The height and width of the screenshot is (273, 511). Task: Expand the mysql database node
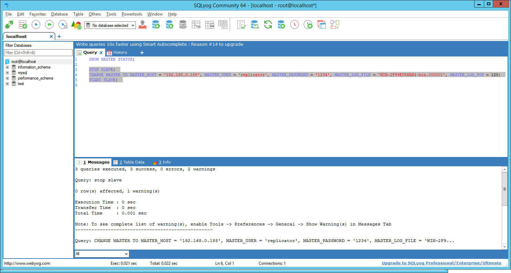click(7, 73)
